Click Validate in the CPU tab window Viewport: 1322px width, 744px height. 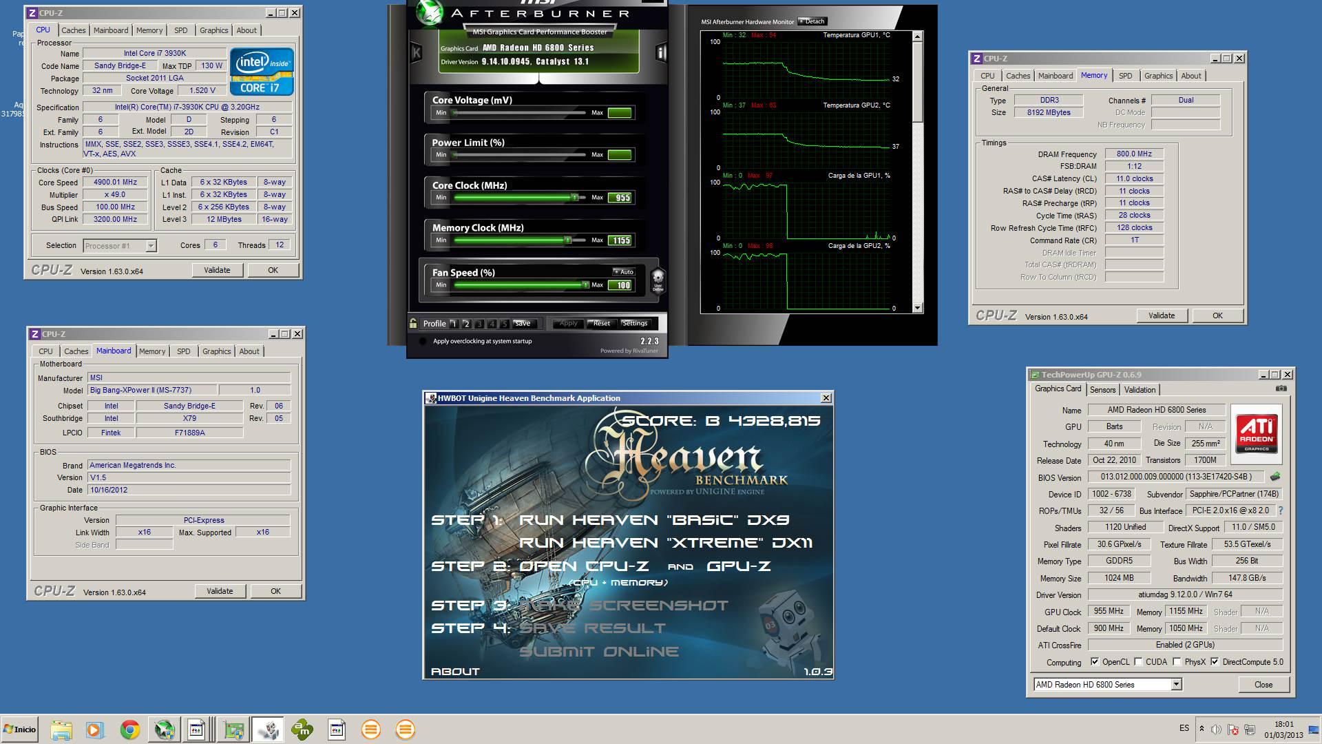[x=217, y=270]
